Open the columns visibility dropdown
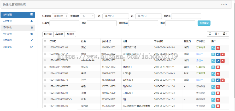The height and width of the screenshot is (111, 235). click(x=217, y=34)
